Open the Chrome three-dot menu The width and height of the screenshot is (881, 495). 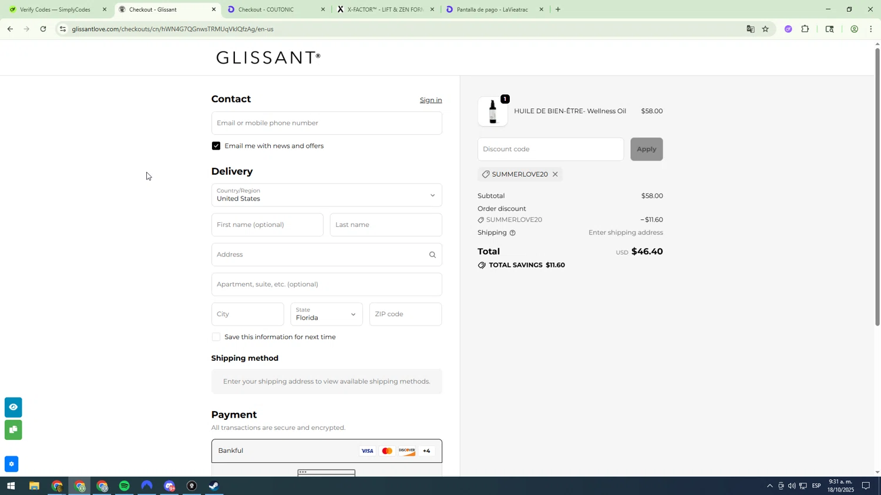871,29
